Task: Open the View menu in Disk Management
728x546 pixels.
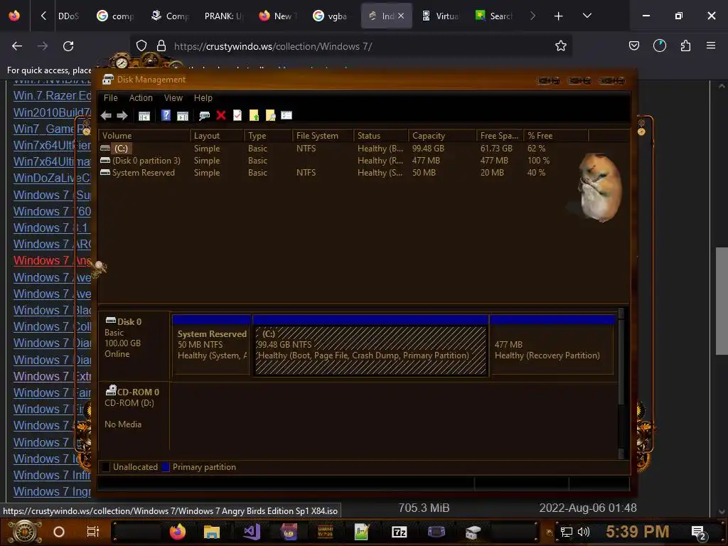Action: click(173, 98)
